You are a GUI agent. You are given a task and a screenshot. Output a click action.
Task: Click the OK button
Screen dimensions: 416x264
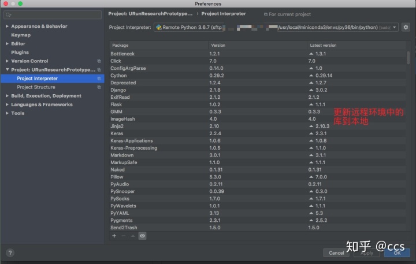pos(397,253)
